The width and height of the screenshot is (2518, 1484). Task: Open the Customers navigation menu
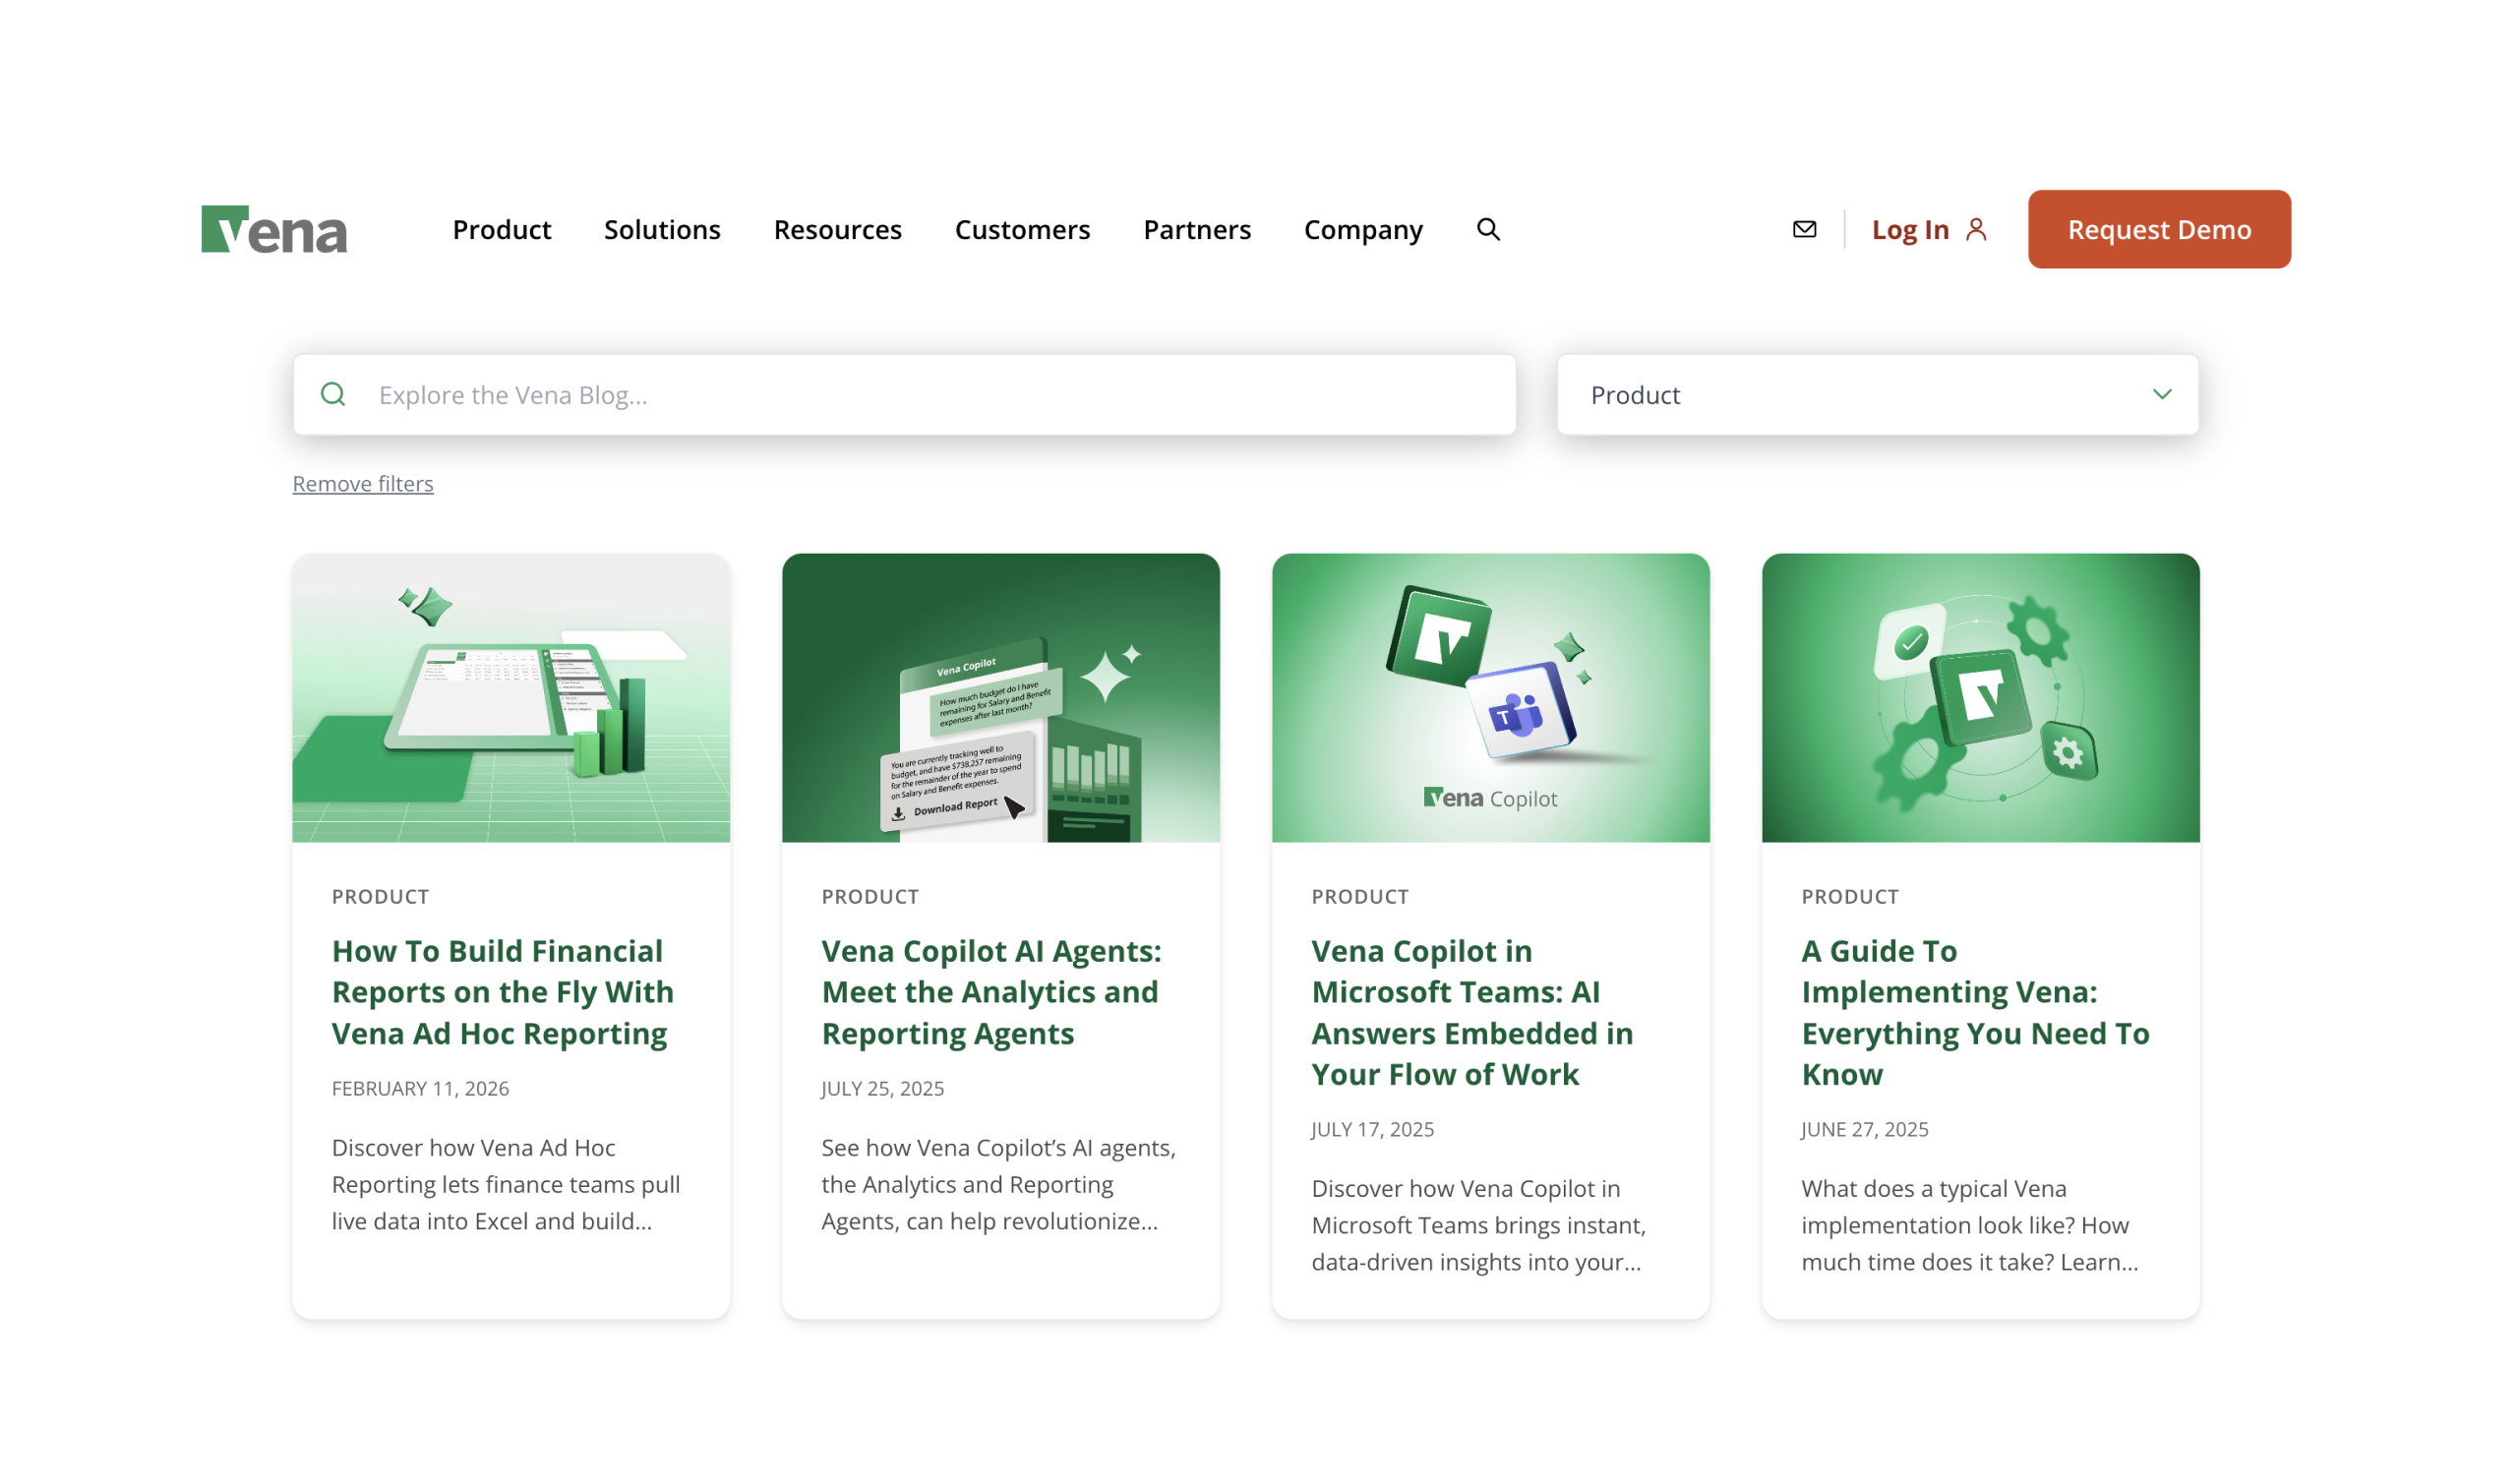point(1022,230)
